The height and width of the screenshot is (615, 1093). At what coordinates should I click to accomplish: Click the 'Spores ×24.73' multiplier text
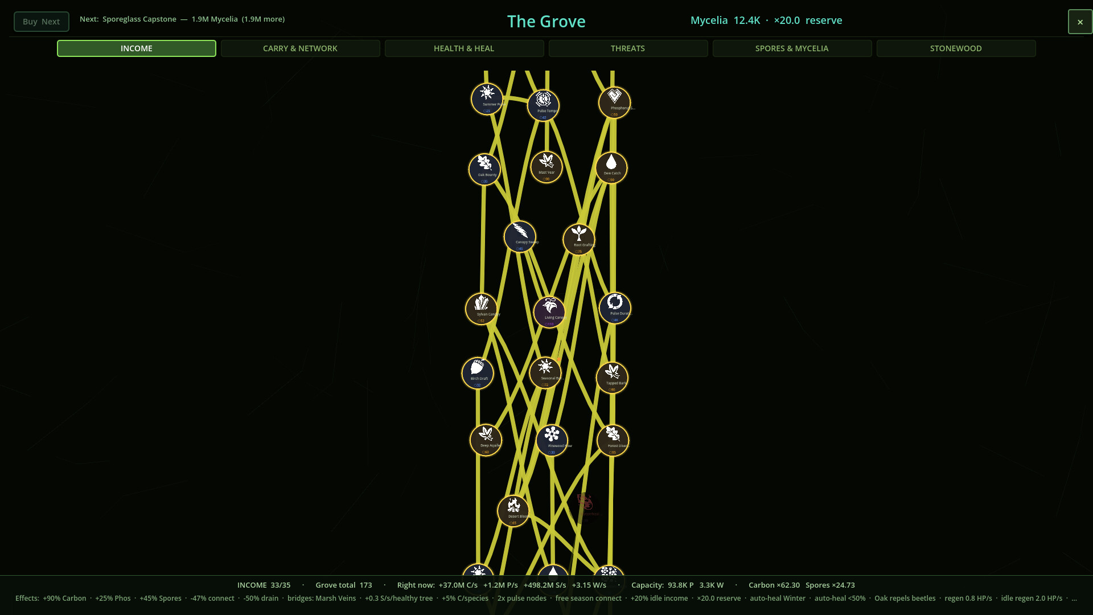click(830, 585)
